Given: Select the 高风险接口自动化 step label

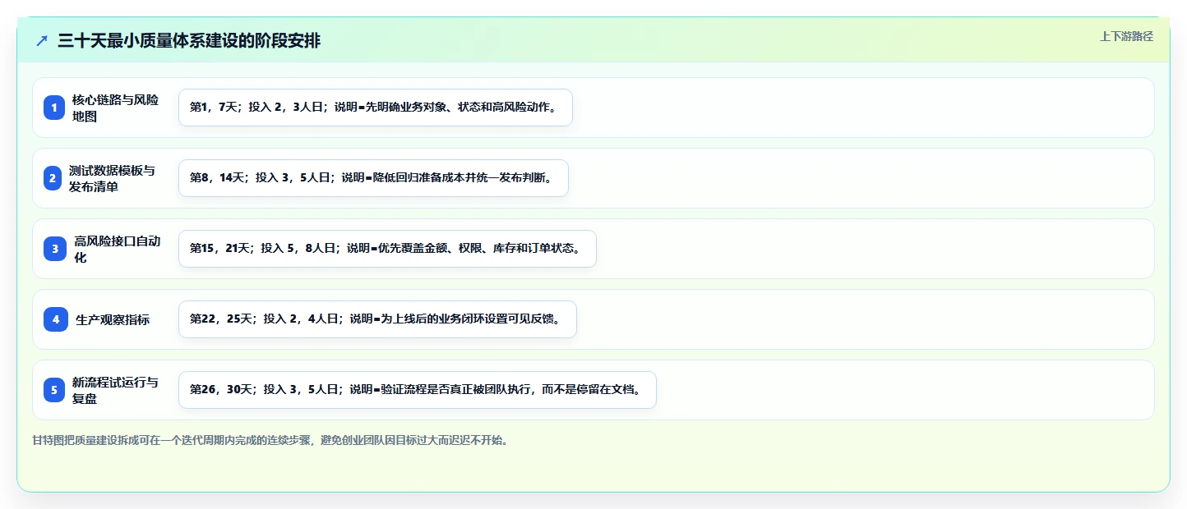Looking at the screenshot, I should click(x=118, y=249).
